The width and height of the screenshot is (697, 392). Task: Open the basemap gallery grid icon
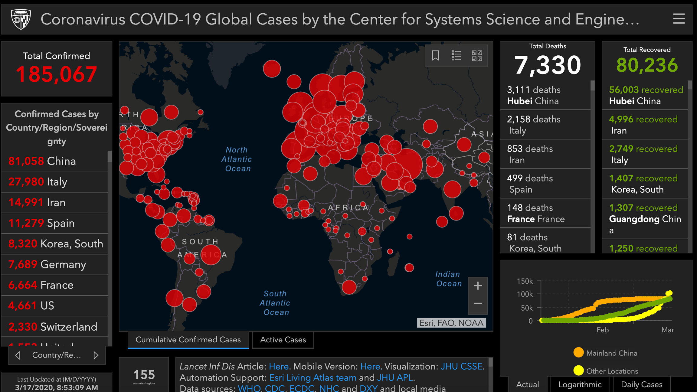(477, 55)
